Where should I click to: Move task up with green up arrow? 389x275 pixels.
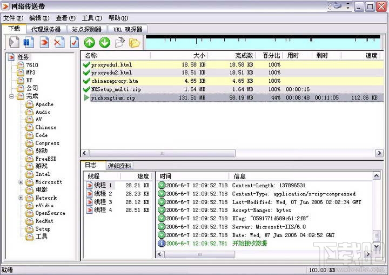(x=90, y=42)
